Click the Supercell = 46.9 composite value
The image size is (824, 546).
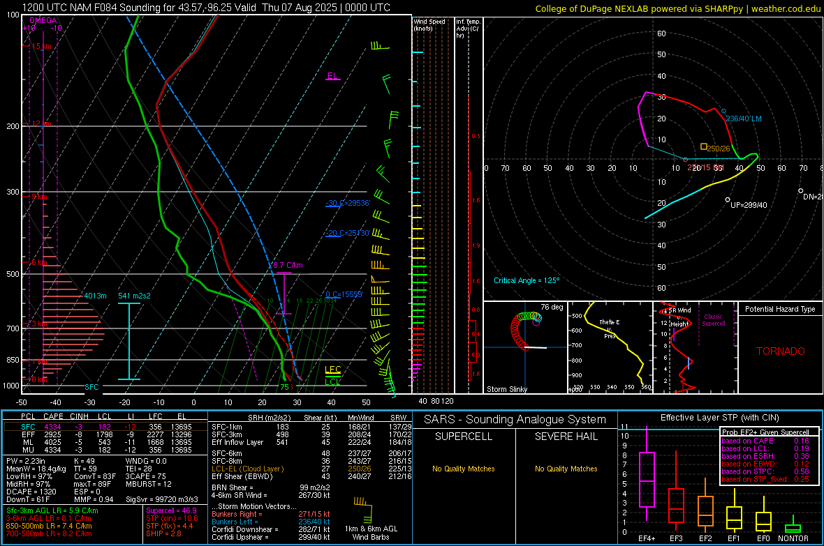click(171, 510)
